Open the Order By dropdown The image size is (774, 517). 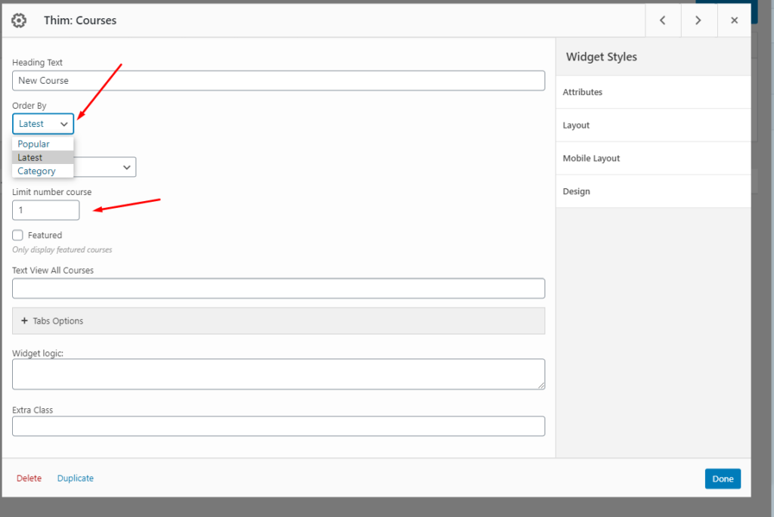(43, 124)
